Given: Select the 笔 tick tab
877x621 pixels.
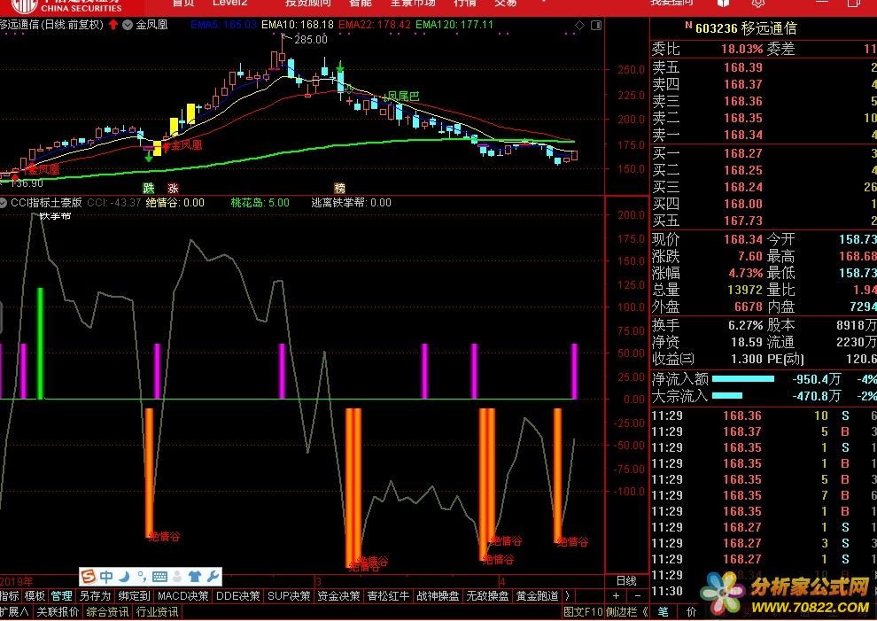Looking at the screenshot, I should click(x=663, y=612).
